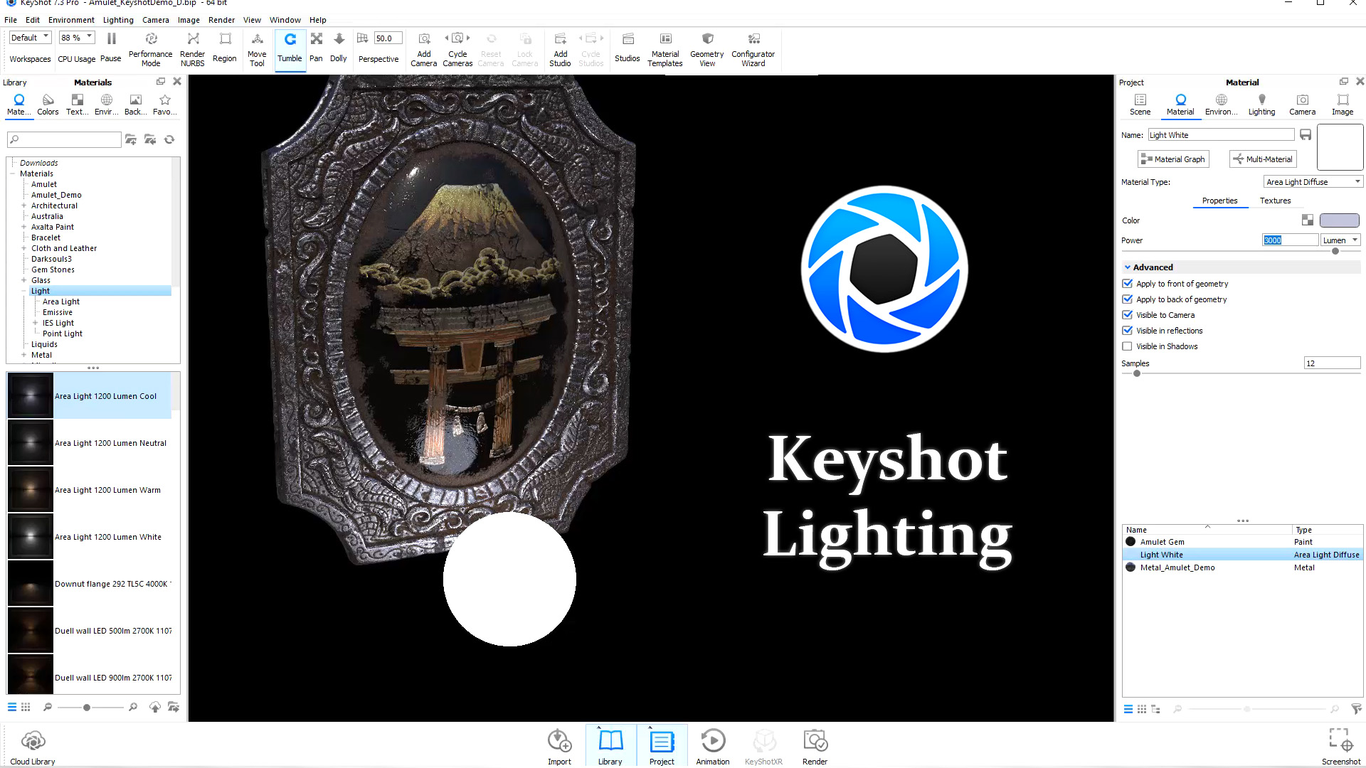Adjust the Power slider handle
This screenshot has width=1366, height=768.
point(1335,251)
